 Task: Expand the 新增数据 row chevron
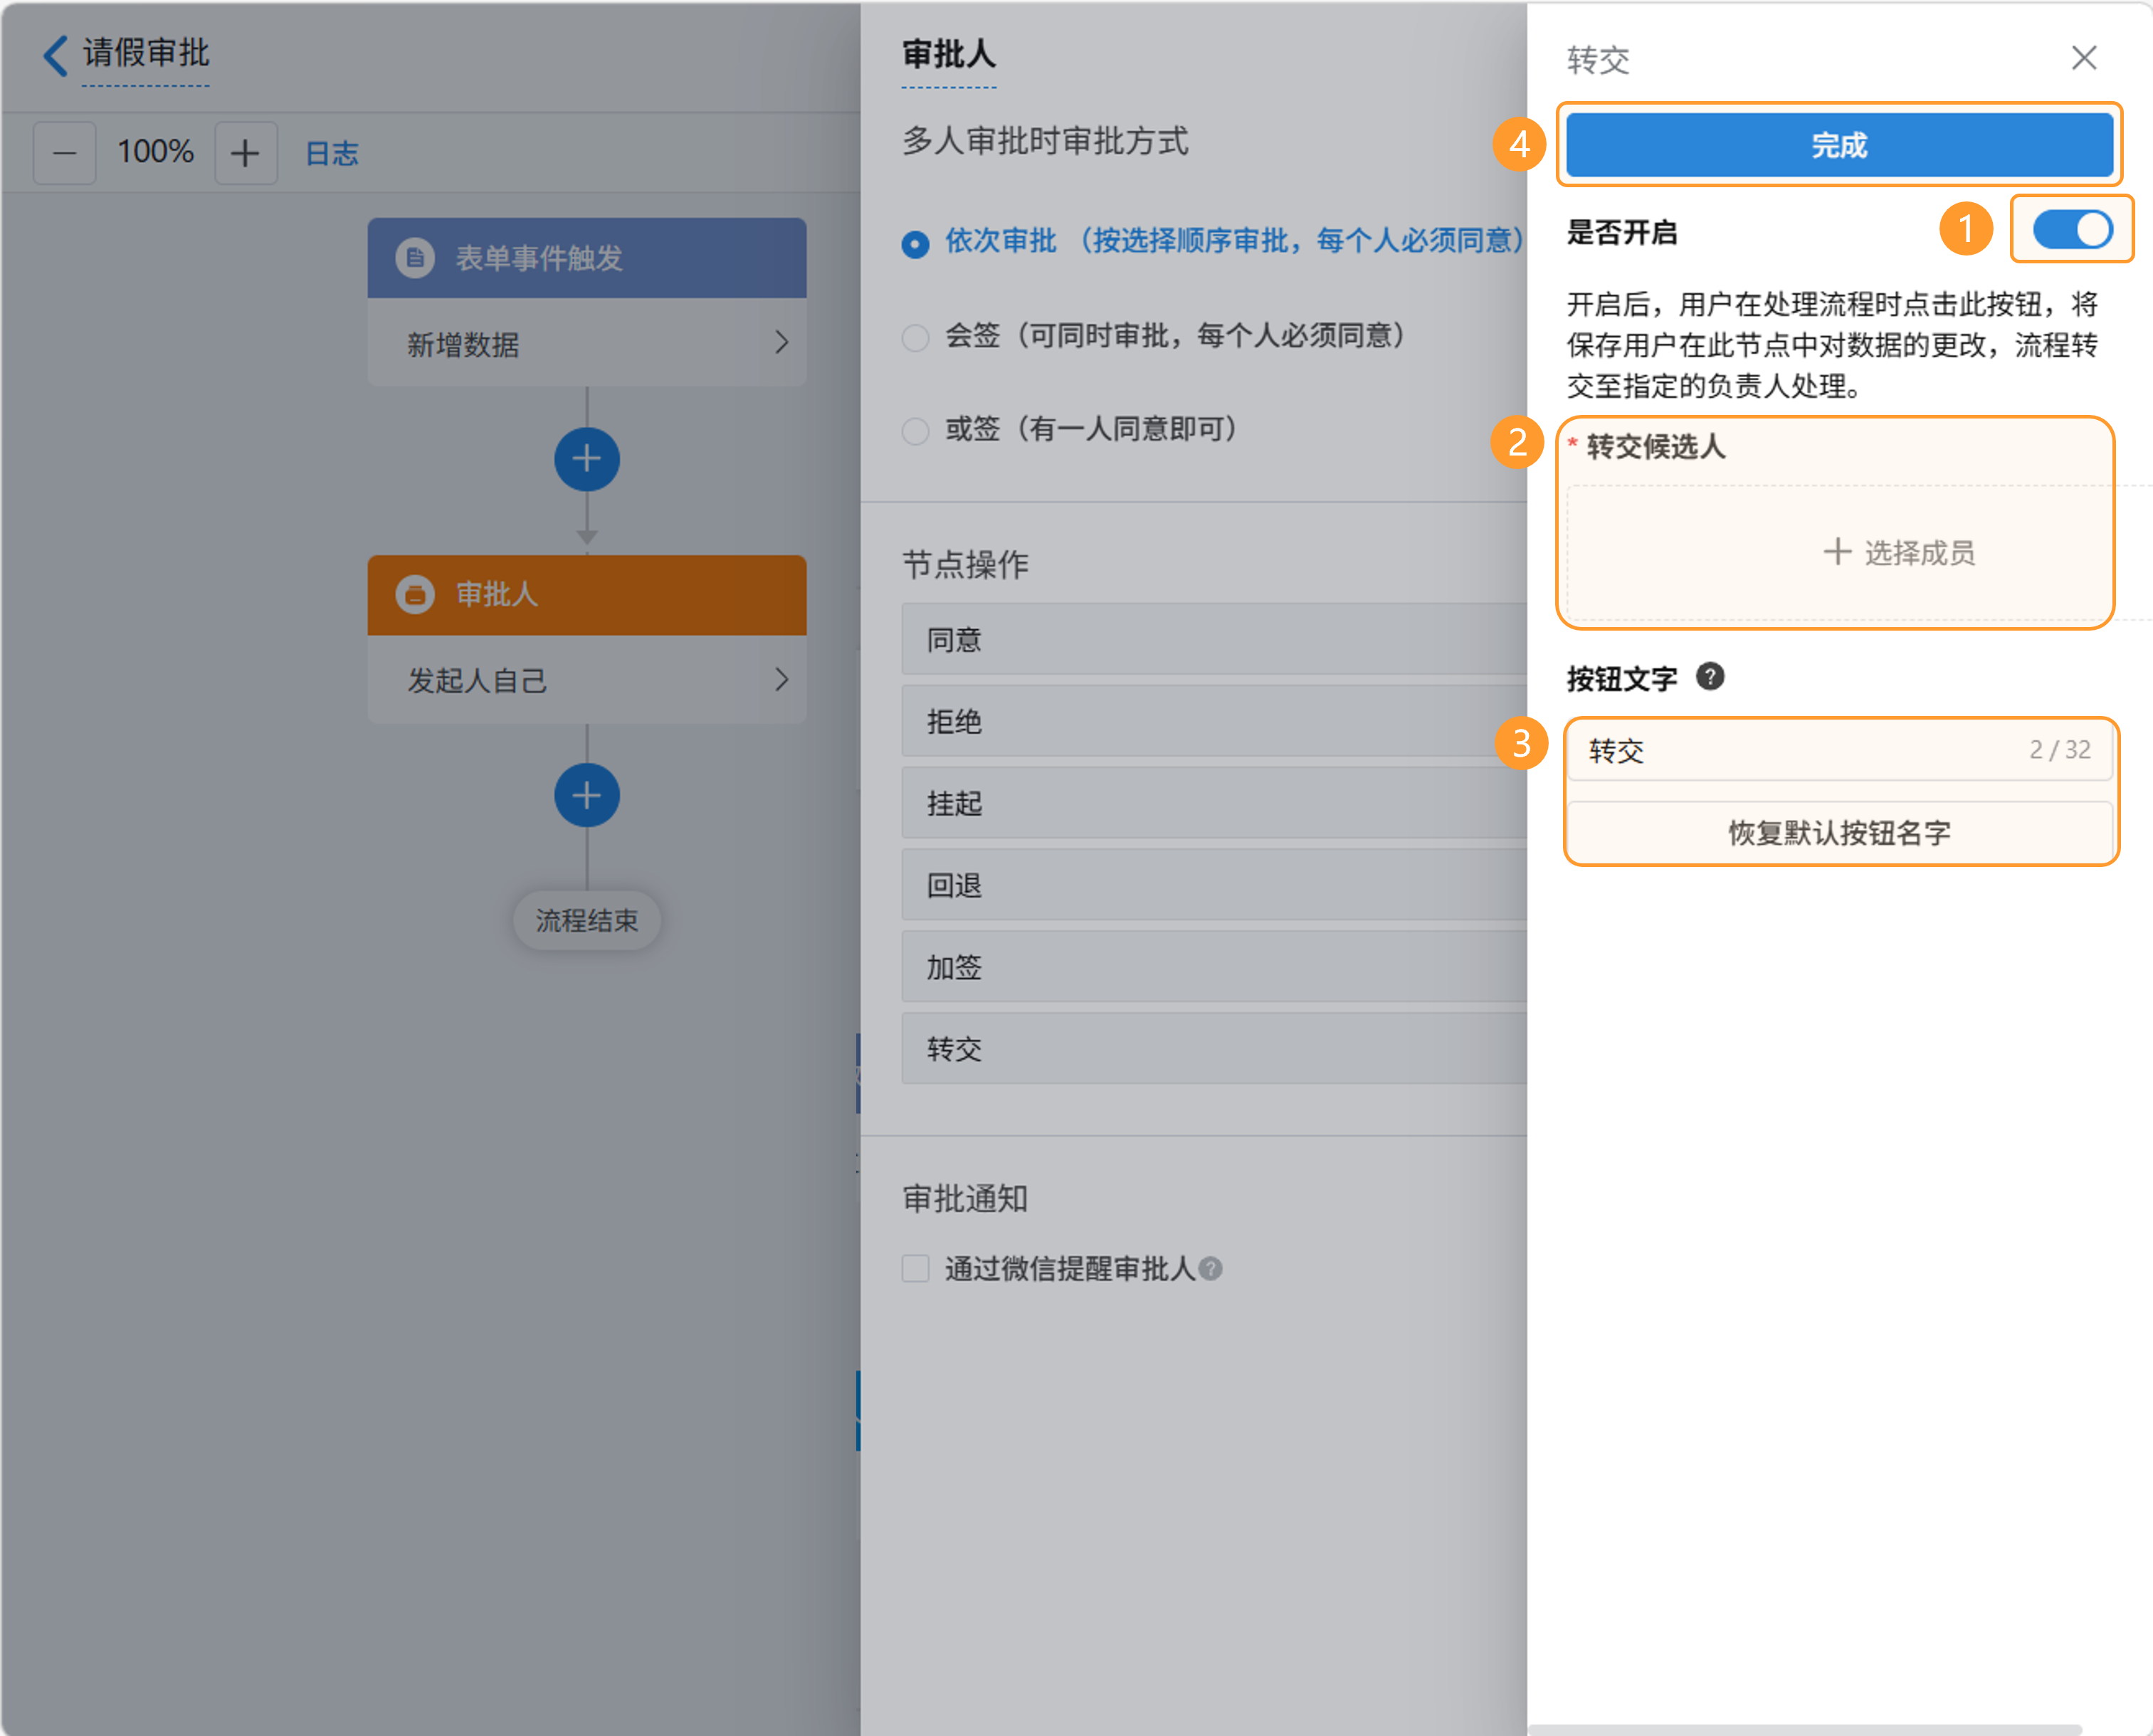(x=781, y=343)
